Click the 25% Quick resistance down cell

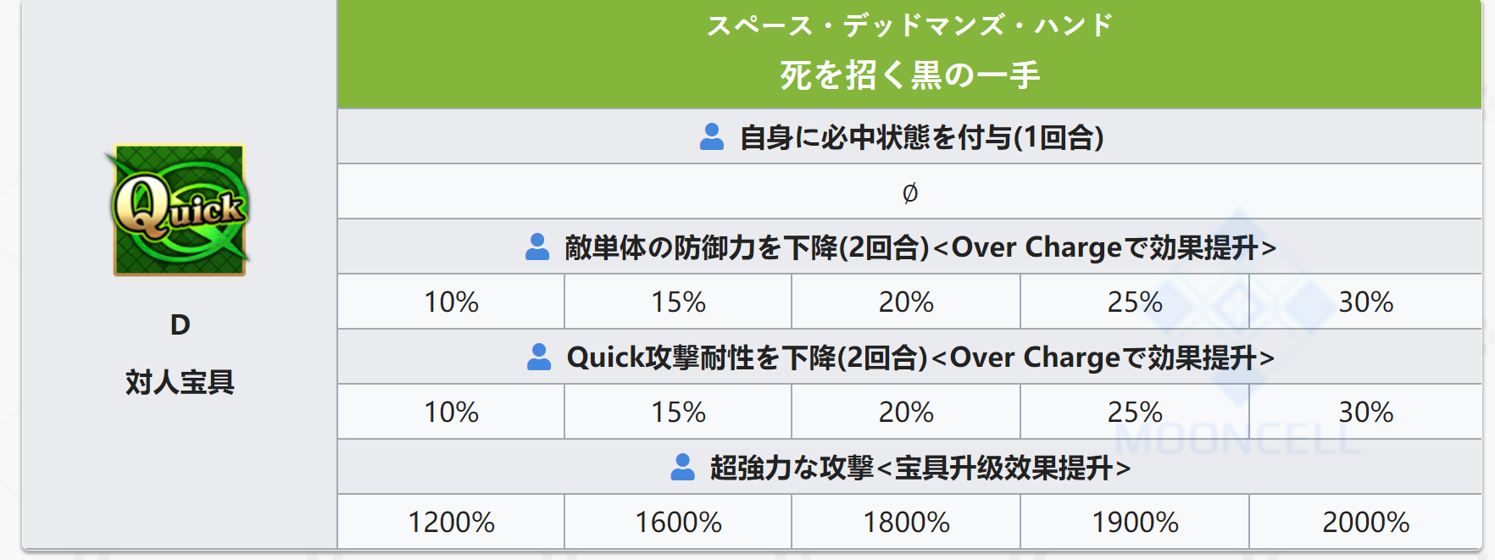point(1135,412)
